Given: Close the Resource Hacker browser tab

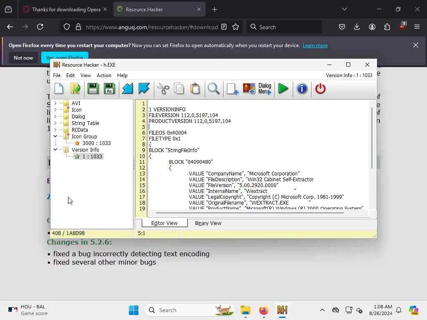Looking at the screenshot, I should click(199, 9).
